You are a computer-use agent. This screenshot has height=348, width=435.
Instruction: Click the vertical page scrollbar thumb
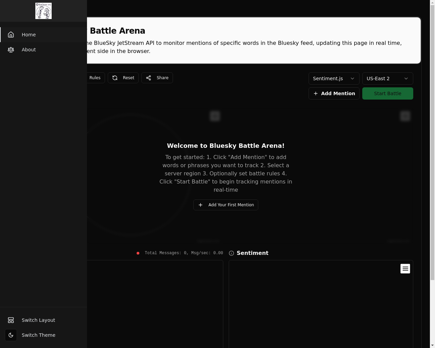coord(432,143)
